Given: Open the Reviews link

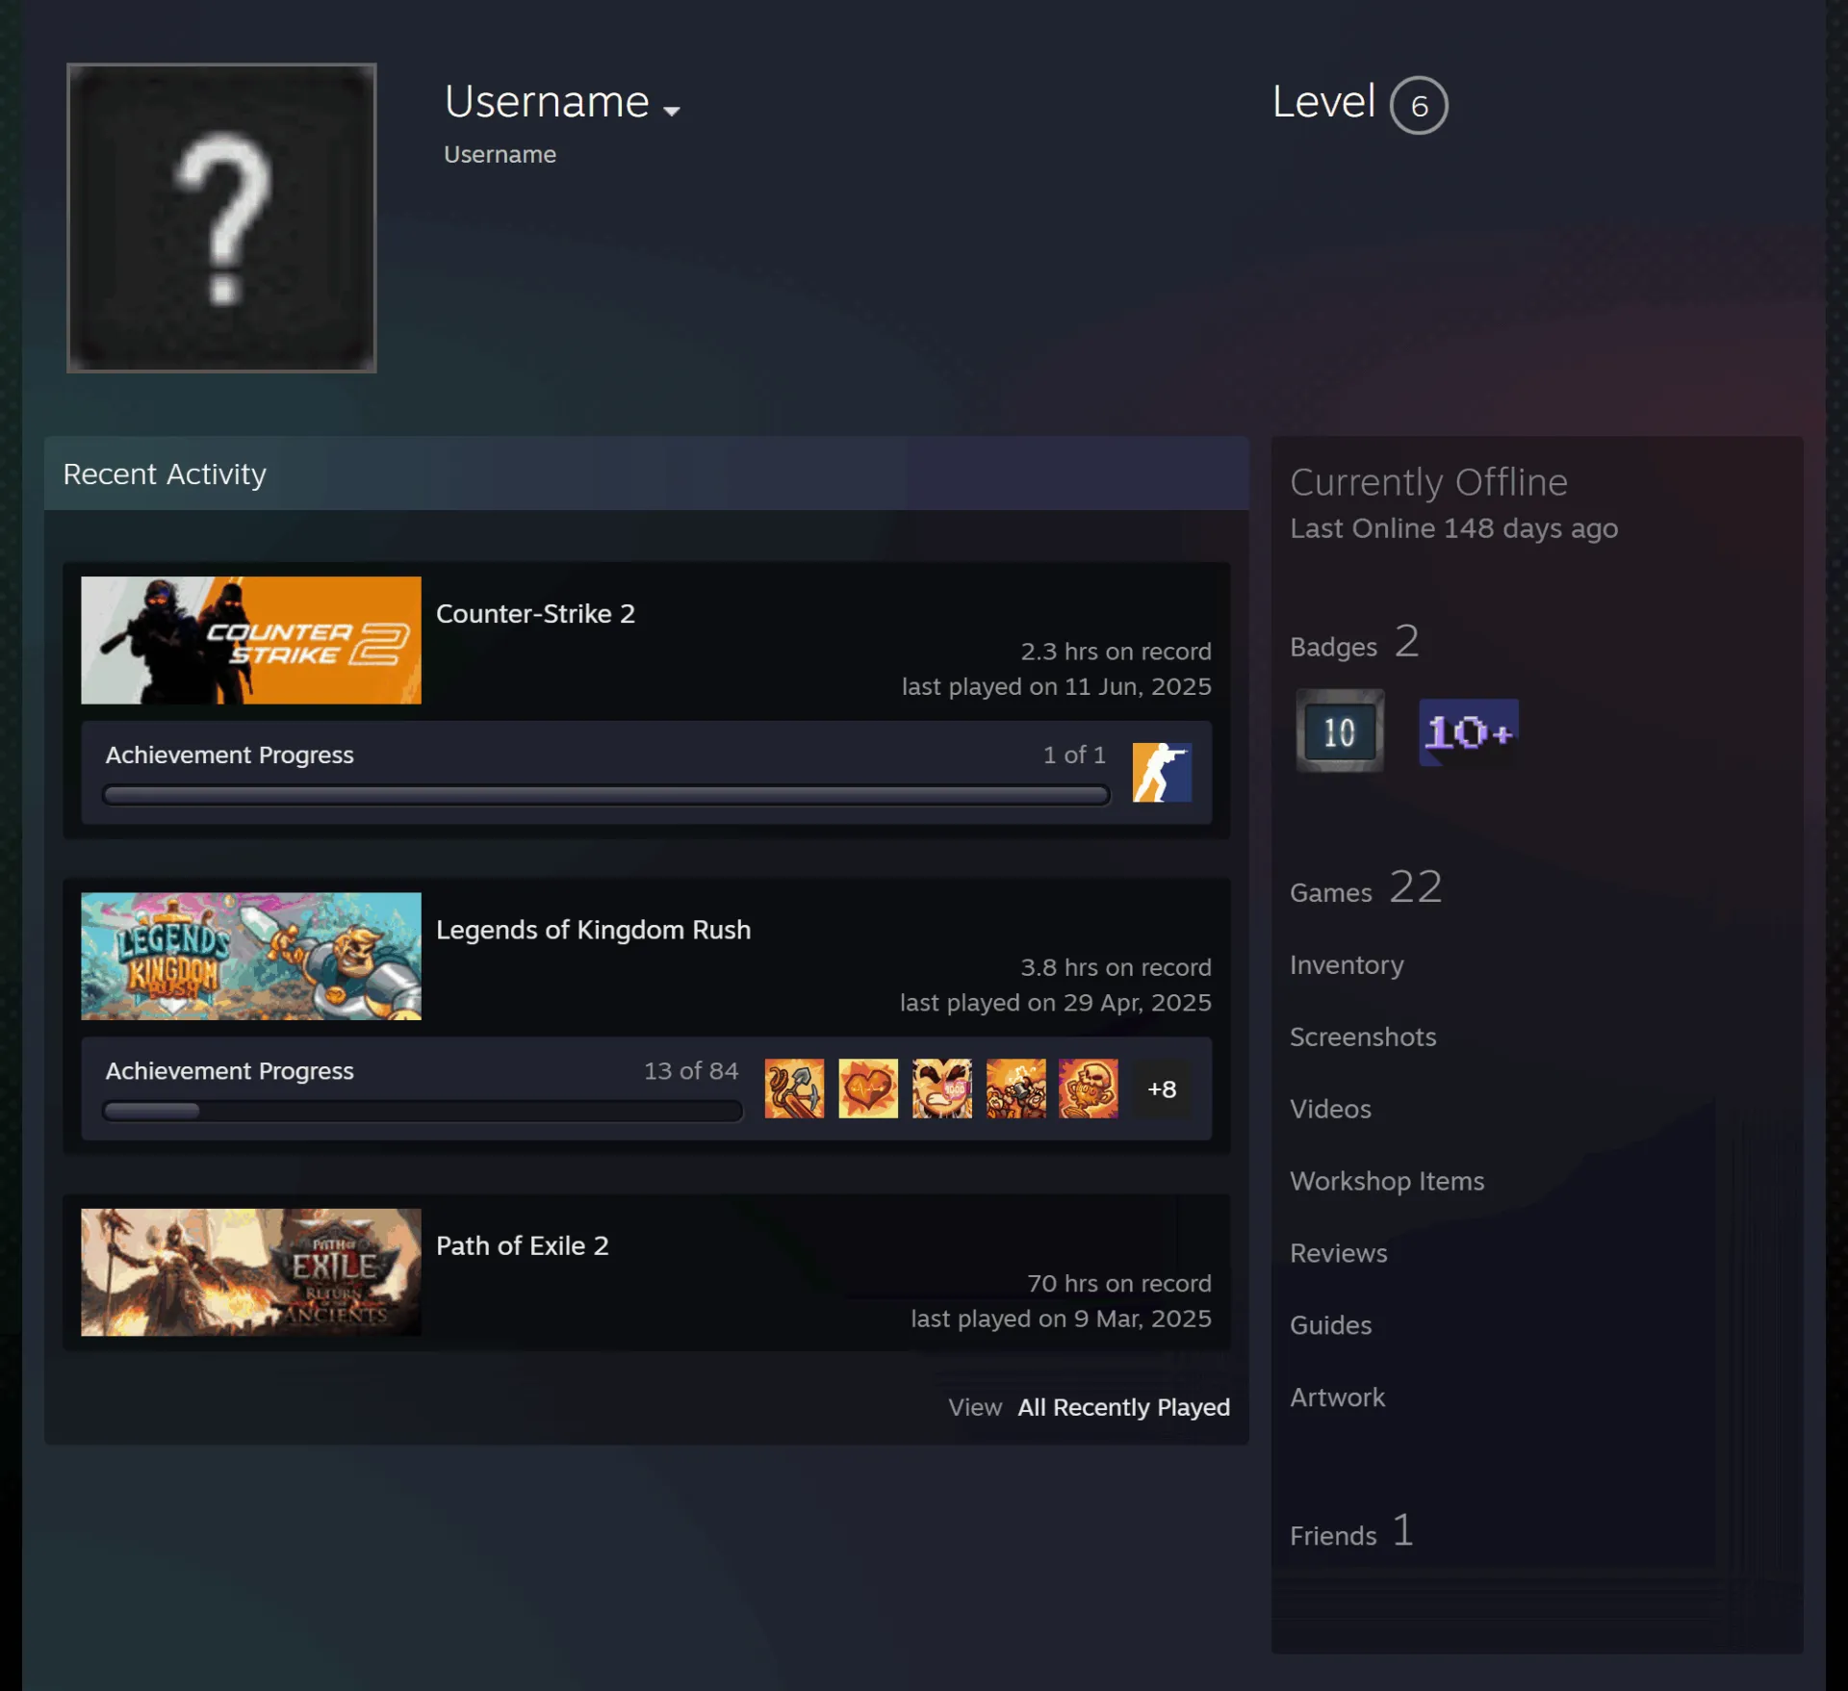Looking at the screenshot, I should click(1338, 1253).
